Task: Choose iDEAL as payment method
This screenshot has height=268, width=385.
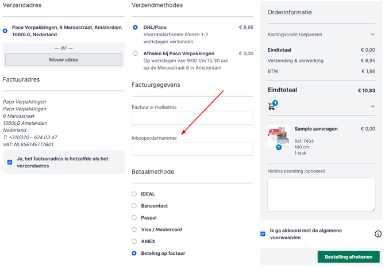Action: click(134, 194)
